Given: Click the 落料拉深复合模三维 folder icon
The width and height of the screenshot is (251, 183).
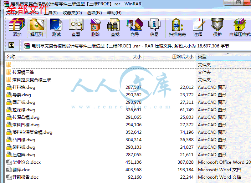Looking at the screenshot, I should pos(9,80).
